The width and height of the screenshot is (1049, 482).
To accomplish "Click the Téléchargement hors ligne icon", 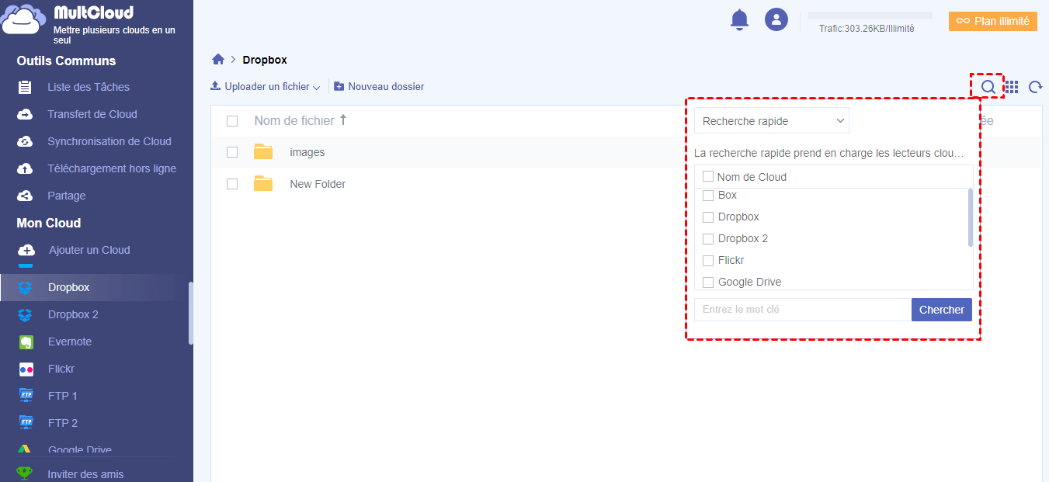I will click(25, 168).
